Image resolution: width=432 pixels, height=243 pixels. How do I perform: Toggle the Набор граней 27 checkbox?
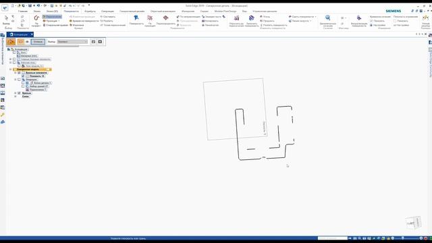point(23,86)
